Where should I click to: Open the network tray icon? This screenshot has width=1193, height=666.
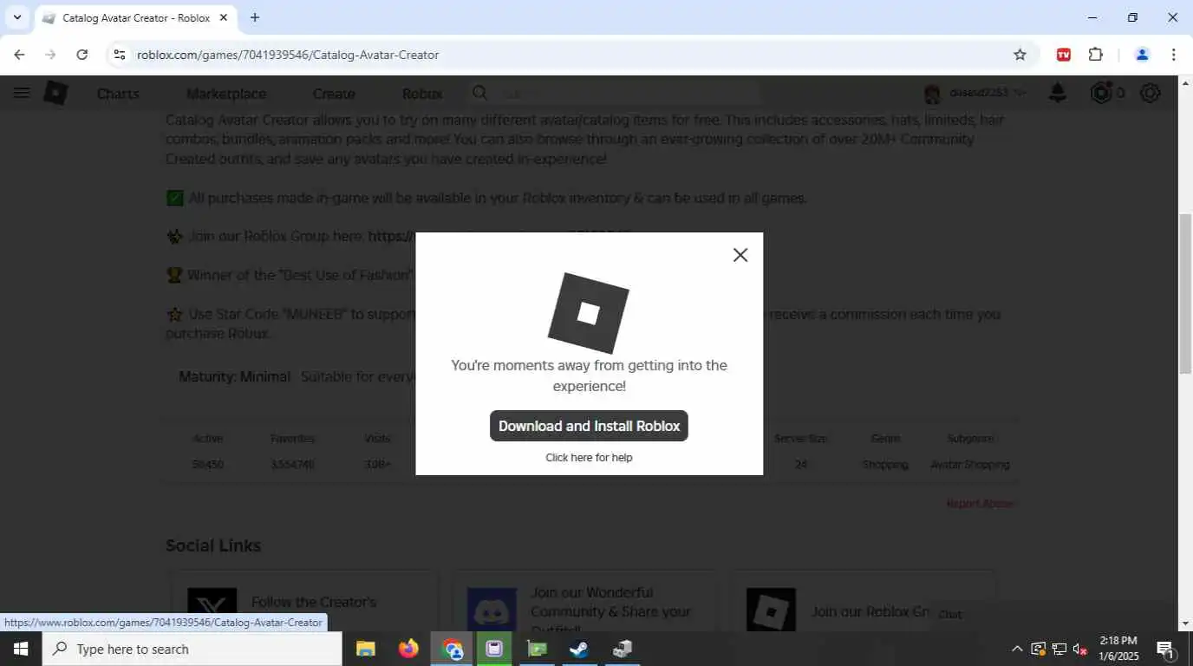pos(1059,649)
